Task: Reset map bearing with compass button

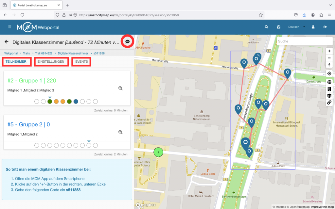Action: 329,64
